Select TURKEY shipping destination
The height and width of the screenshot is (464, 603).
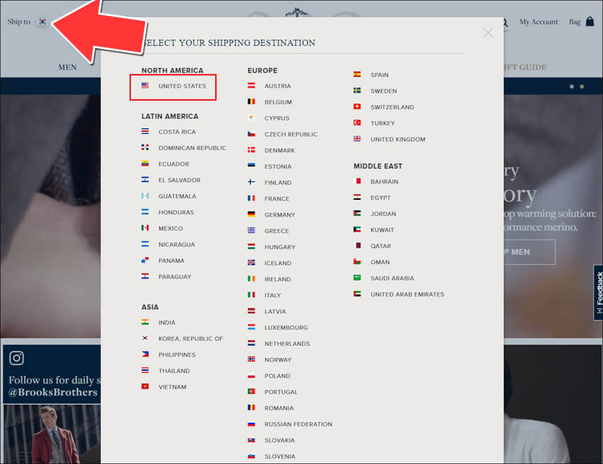point(382,124)
